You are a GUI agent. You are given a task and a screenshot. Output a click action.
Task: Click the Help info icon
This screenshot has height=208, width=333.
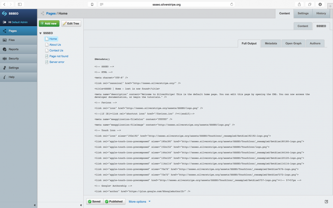[x=4, y=77]
